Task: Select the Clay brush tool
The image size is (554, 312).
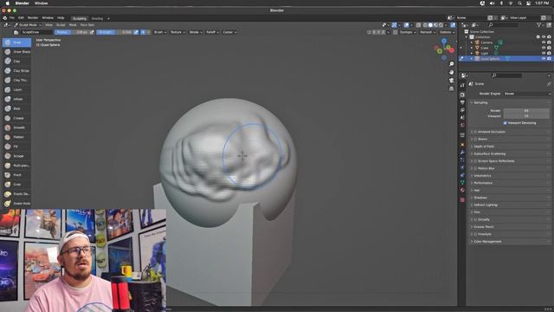Action: (16, 62)
